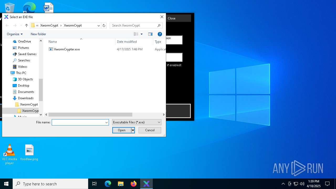Open the recent locations chevron
Screen dimensions: 336x189
21,25
